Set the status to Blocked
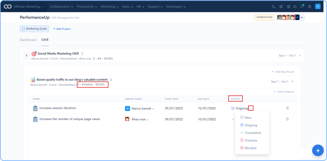This screenshot has height=161, width=327. coord(250,148)
